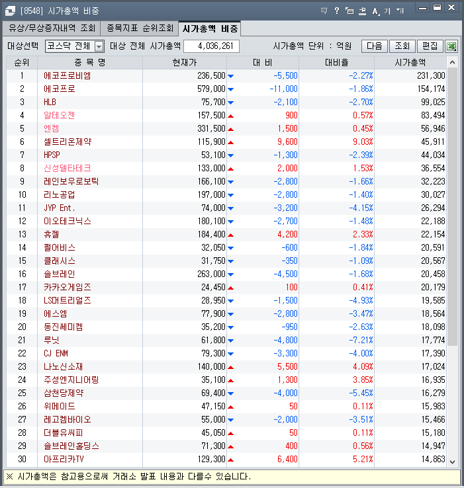Select stock HPSP in the list

point(52,155)
